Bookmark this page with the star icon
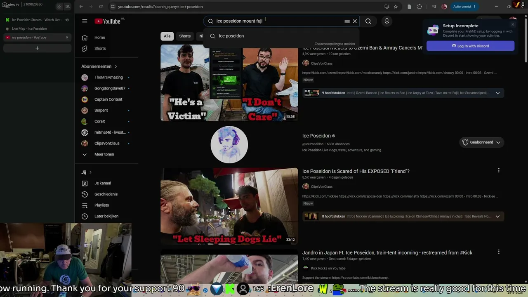 tap(396, 7)
